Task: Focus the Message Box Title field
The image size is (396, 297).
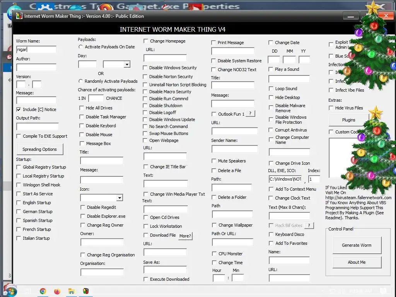Action: coord(102,160)
